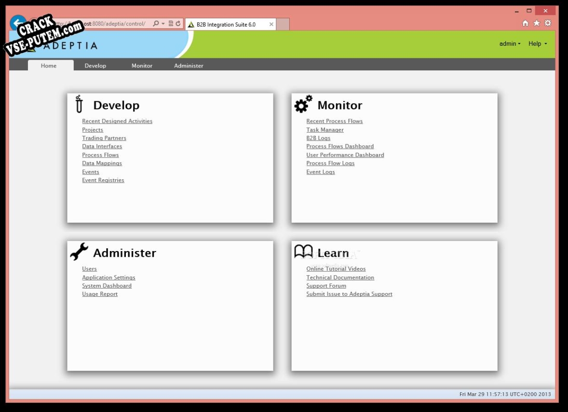The height and width of the screenshot is (412, 568).
Task: Click the Administer panel wrench icon
Action: pyautogui.click(x=80, y=251)
